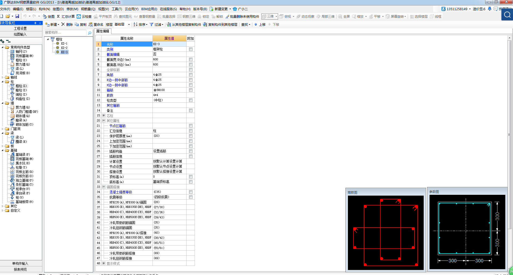Click the 箍筋图 stirrup diagram preview
This screenshot has height=275, width=513.
[385, 233]
